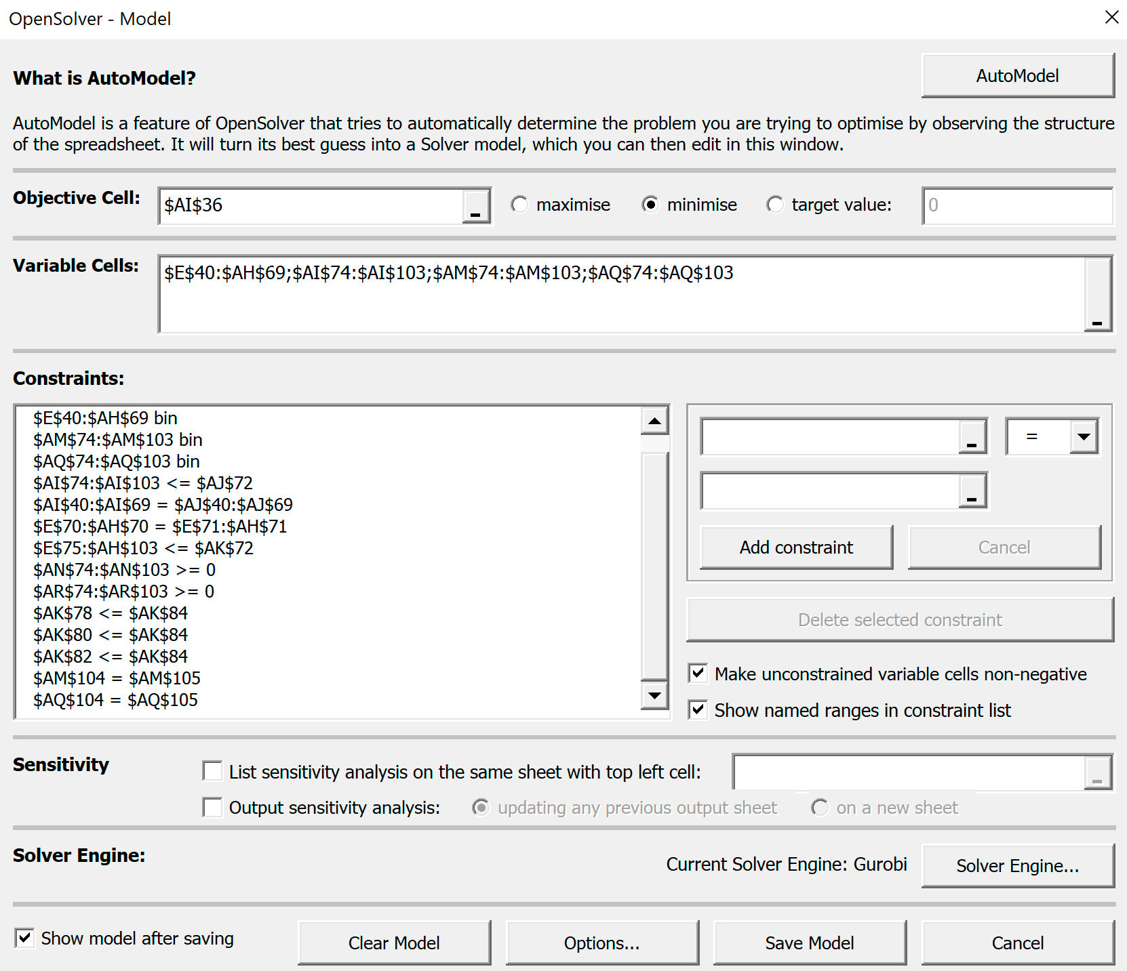The width and height of the screenshot is (1127, 971).
Task: Click the sensitivity top left cell field
Action: [909, 772]
